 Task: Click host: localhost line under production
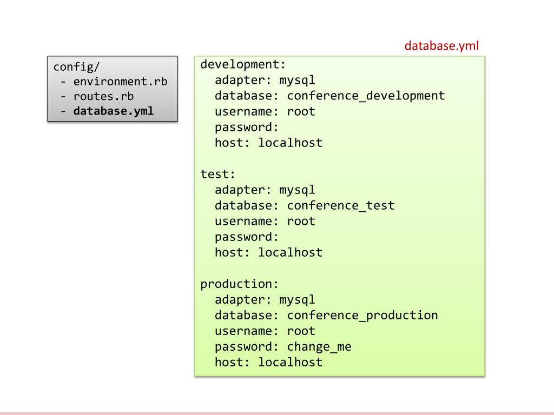[x=268, y=362]
